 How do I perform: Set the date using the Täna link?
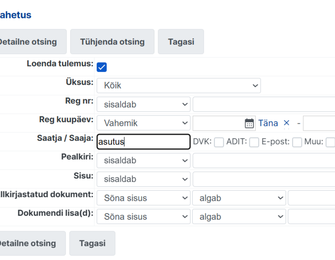click(x=268, y=123)
